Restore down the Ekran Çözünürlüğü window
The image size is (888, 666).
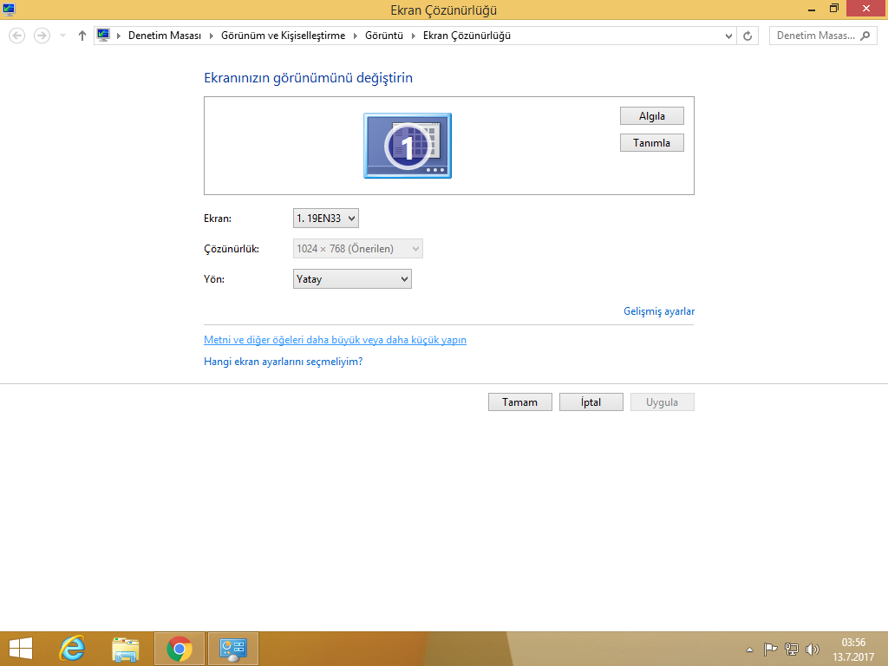coord(833,9)
